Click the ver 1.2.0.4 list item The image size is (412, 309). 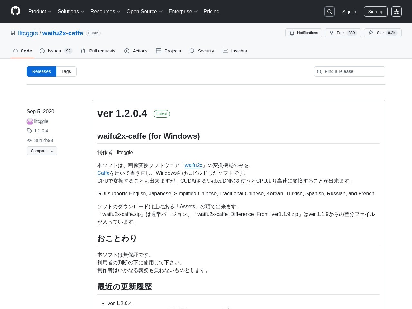[x=120, y=303]
